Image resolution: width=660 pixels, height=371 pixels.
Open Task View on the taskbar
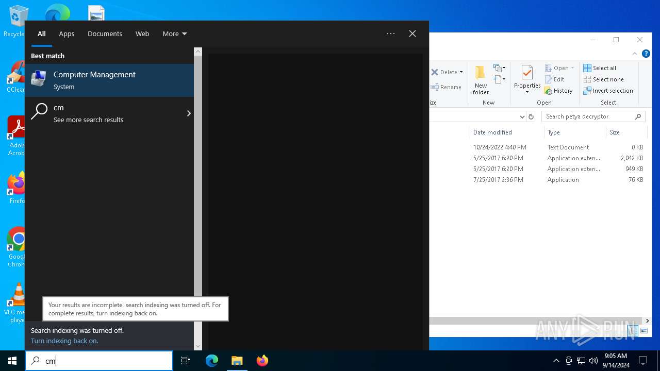pos(186,361)
